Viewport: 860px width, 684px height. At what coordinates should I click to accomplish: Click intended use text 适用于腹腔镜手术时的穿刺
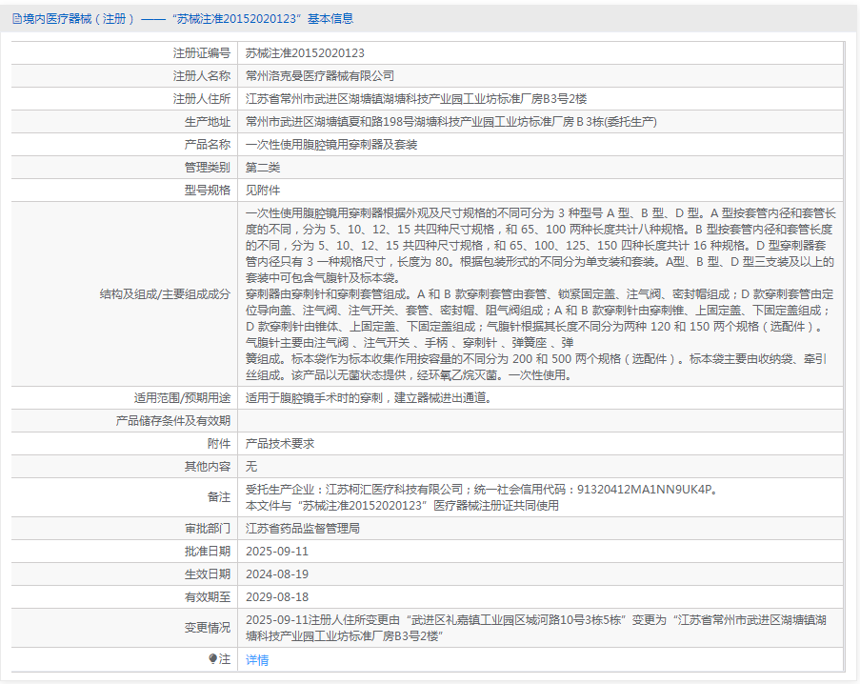[368, 397]
